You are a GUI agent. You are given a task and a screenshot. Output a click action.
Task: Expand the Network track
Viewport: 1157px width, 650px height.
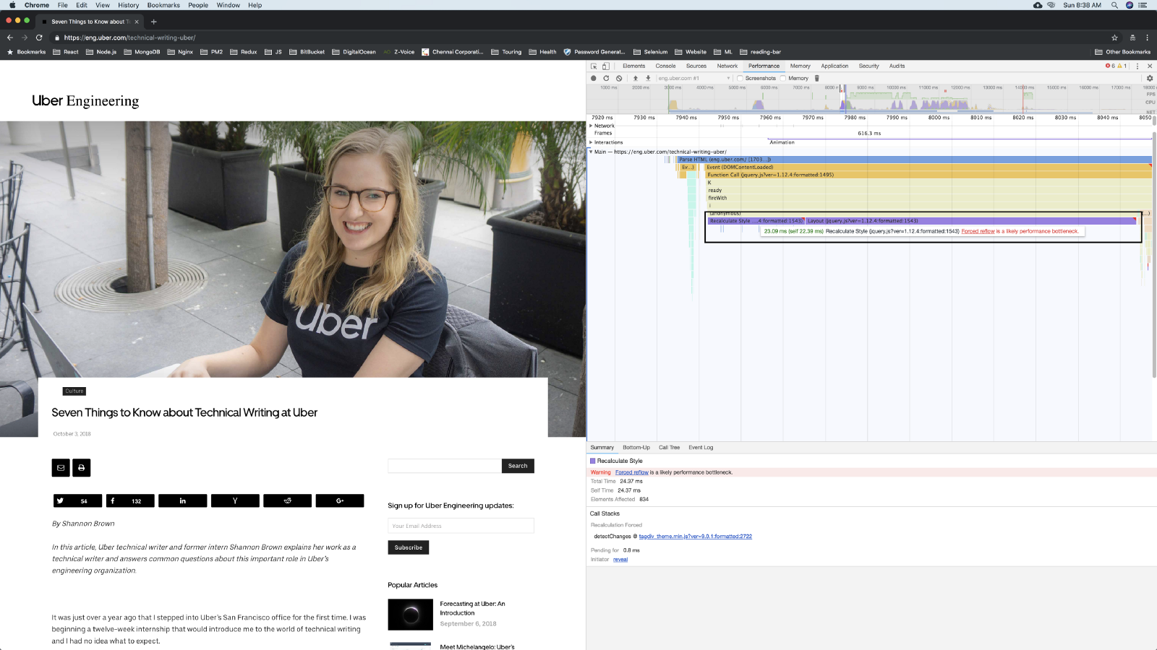(591, 126)
